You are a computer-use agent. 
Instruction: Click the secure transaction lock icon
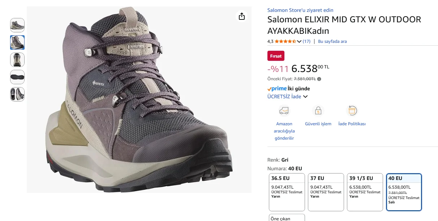318,110
